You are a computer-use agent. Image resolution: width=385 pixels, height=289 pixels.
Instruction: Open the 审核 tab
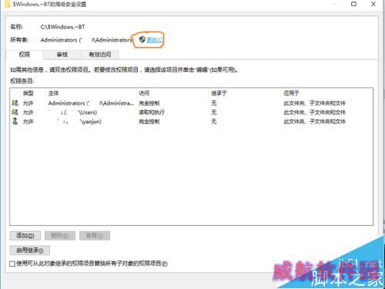[62, 55]
